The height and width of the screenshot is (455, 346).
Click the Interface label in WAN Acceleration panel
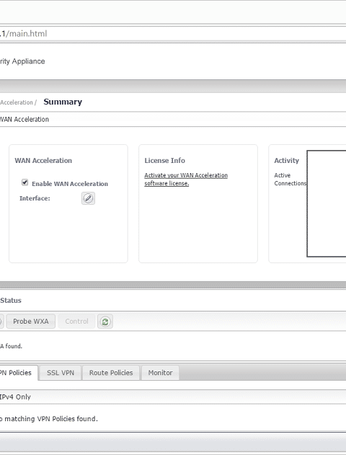(35, 198)
